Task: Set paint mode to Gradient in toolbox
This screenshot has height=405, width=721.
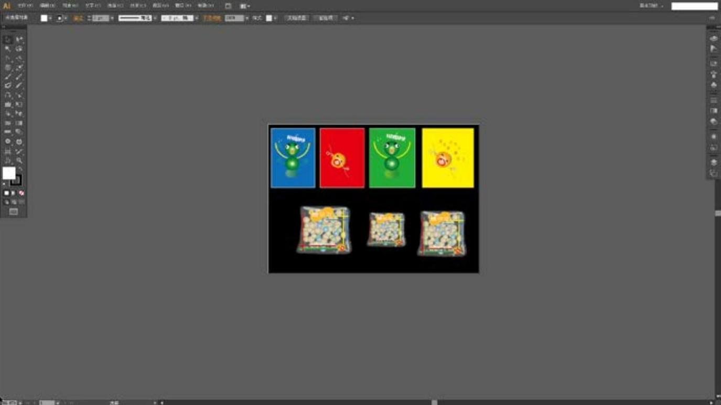Action: (x=14, y=193)
